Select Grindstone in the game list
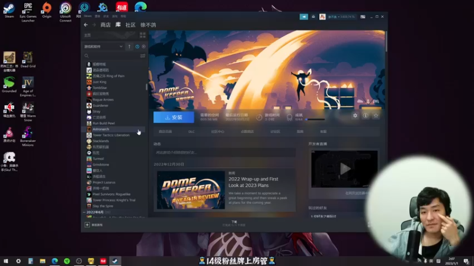 click(101, 165)
